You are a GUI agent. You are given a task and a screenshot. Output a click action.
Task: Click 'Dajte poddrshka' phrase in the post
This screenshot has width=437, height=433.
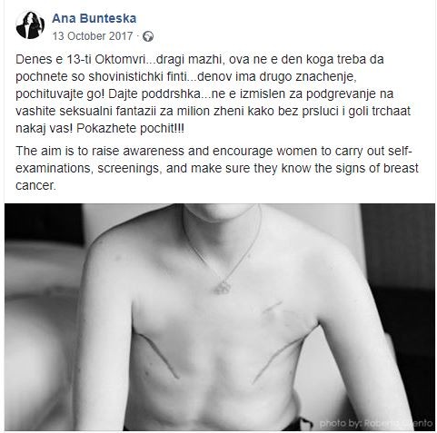(x=154, y=93)
